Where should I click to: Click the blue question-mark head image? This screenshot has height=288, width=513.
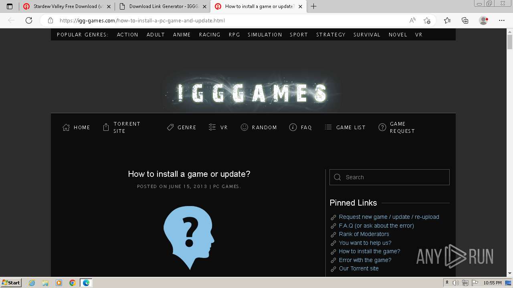[x=189, y=238]
